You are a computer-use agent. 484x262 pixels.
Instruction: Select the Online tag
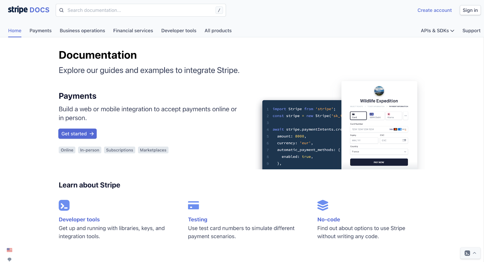pos(67,150)
